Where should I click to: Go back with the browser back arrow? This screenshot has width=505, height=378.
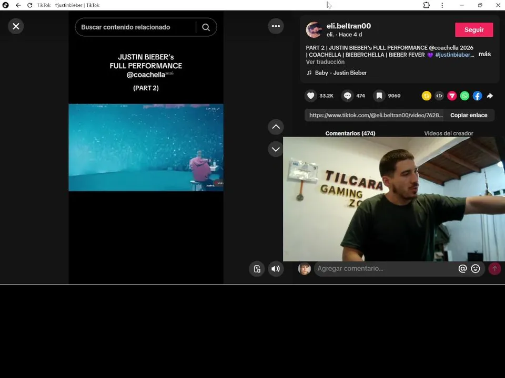pos(18,5)
